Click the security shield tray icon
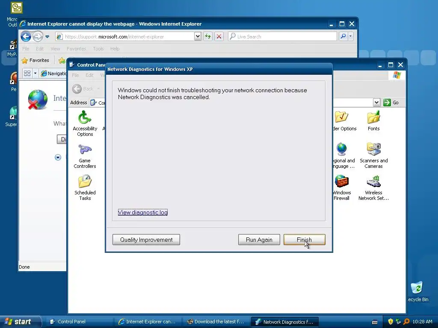The image size is (438, 328). pyautogui.click(x=391, y=322)
